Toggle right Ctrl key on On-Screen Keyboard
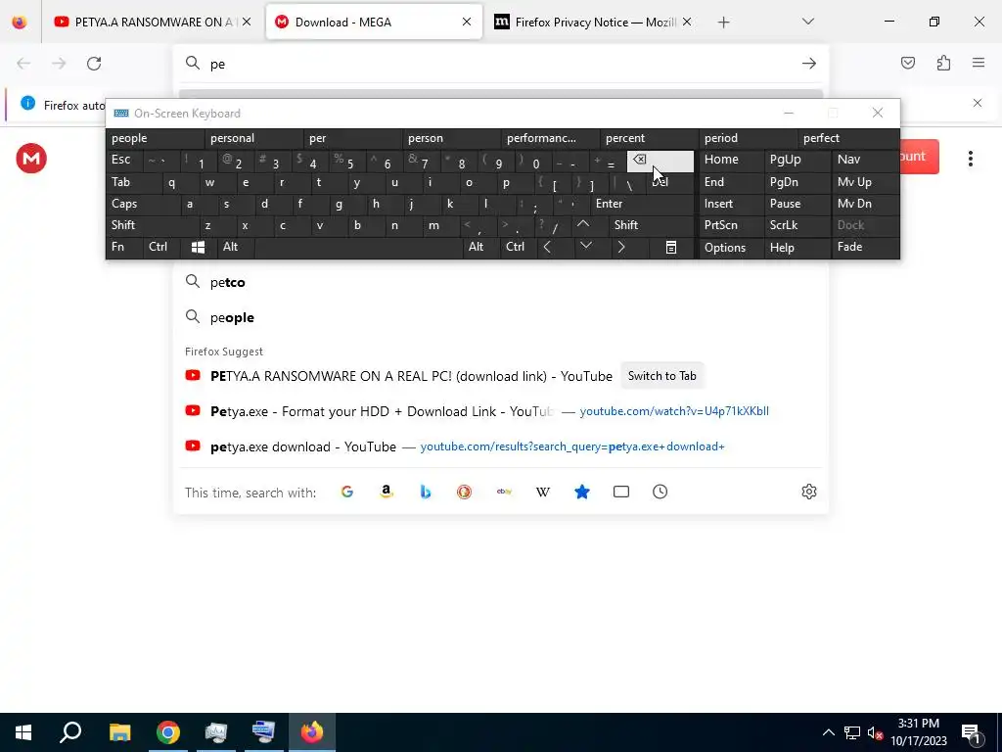Screen dimensions: 1002x752 [x=519, y=248]
